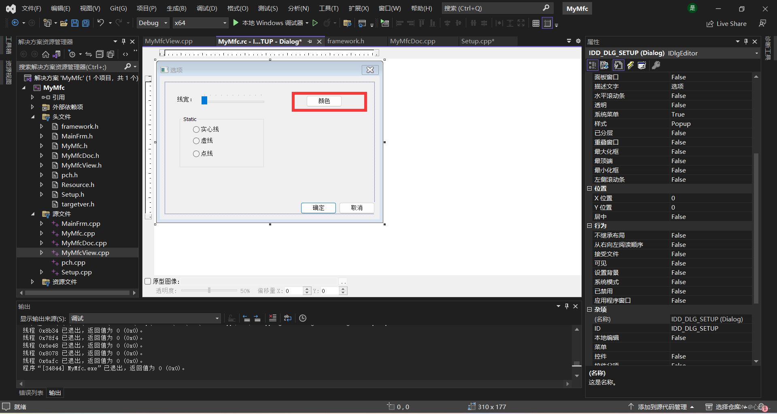Click the Pending Changes filter clock icon

coord(72,54)
